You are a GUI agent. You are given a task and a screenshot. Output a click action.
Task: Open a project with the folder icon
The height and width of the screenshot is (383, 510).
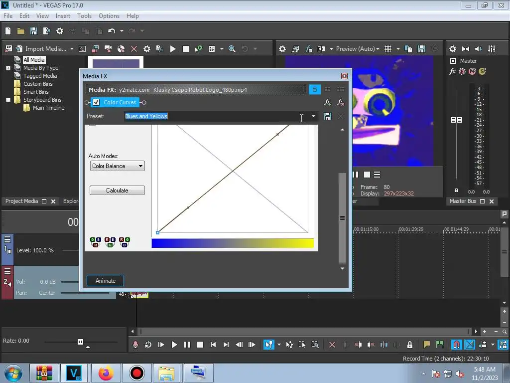click(x=21, y=31)
